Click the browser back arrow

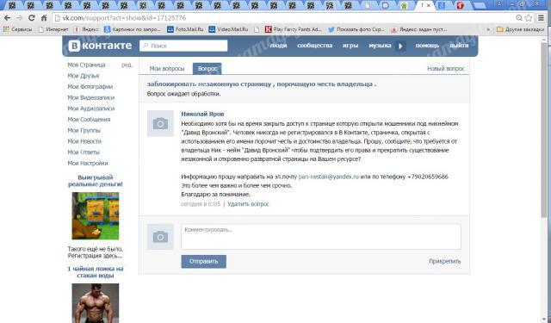[x=8, y=18]
